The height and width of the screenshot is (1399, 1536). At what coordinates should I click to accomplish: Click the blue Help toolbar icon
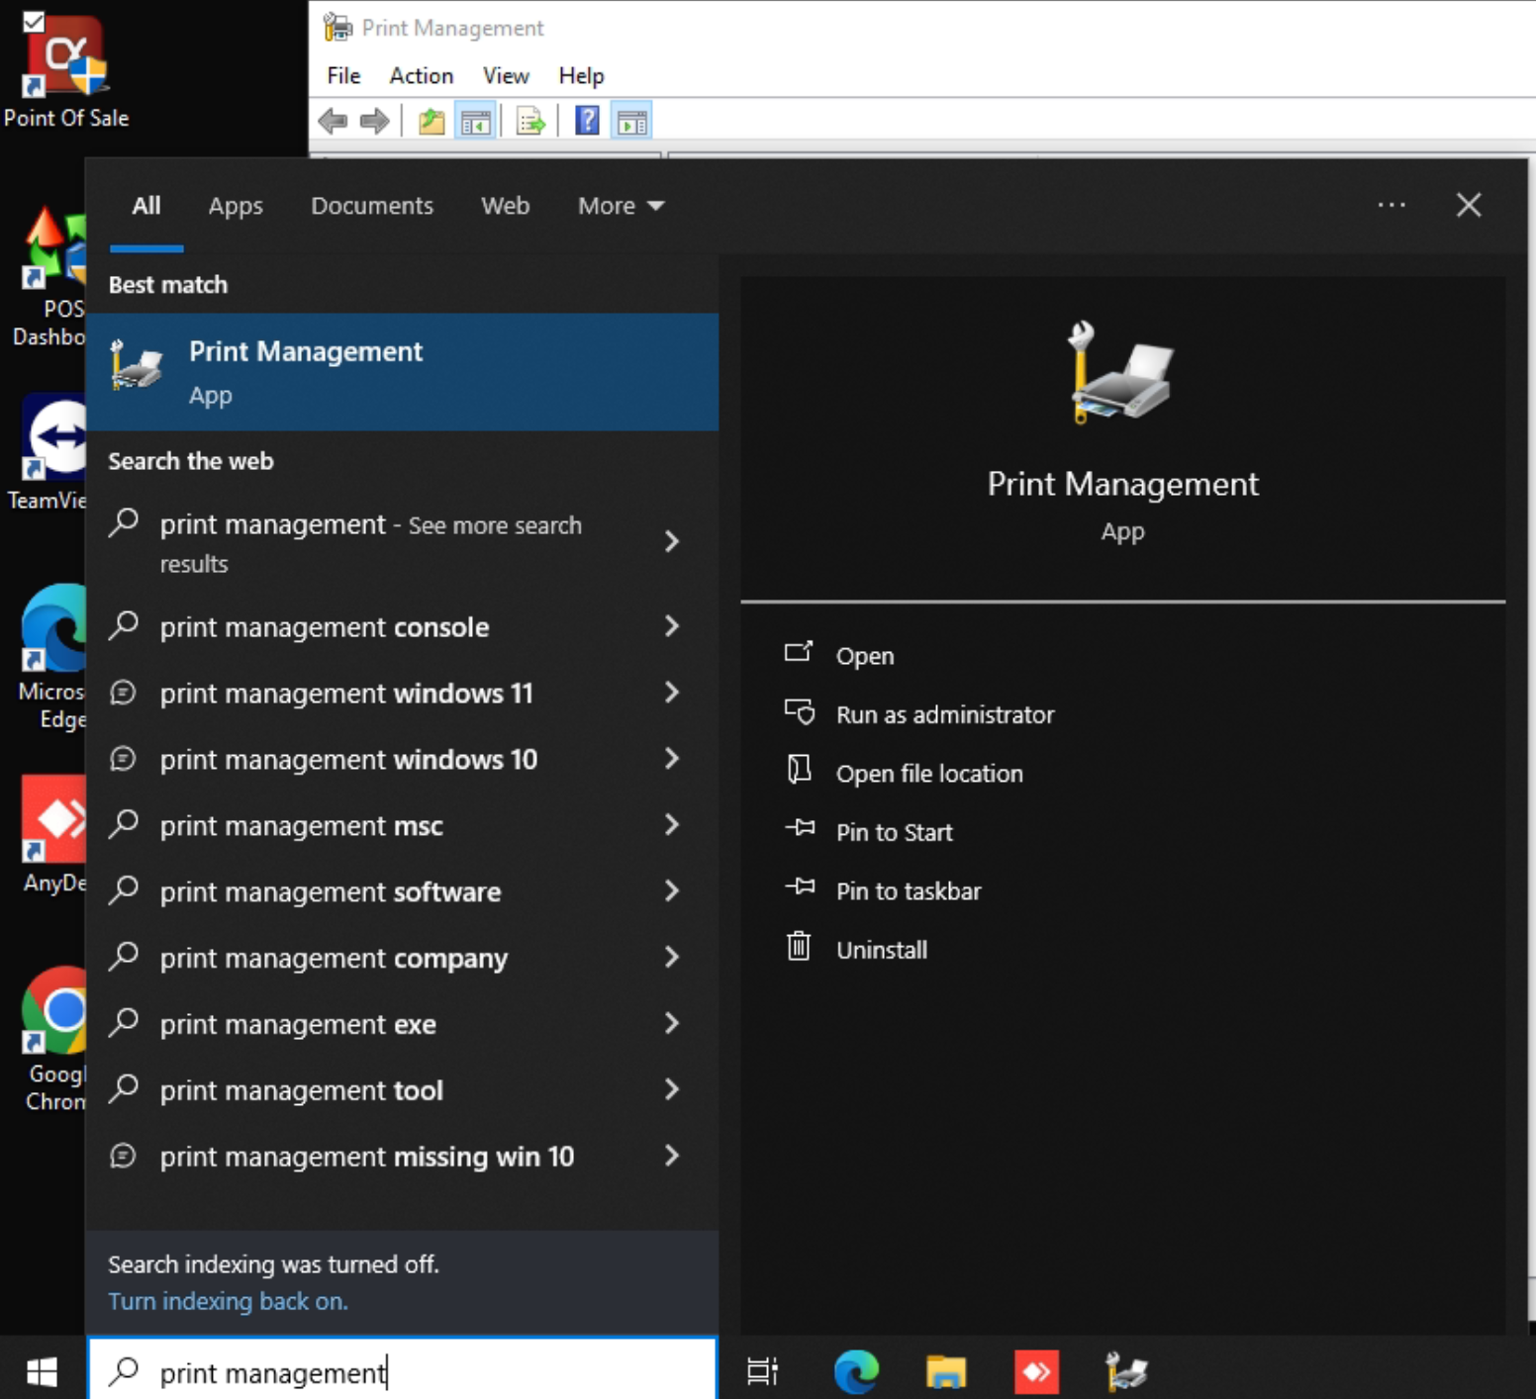pyautogui.click(x=587, y=122)
